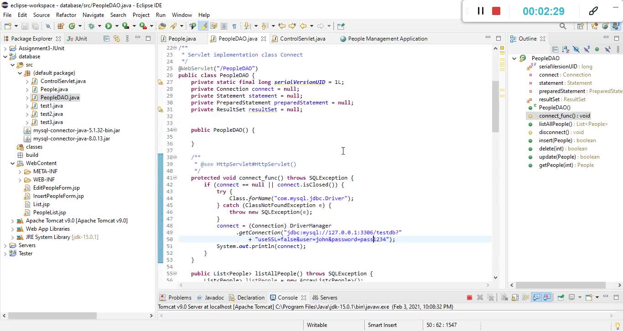Open the Run button dropdown arrow
Image resolution: width=623 pixels, height=331 pixels.
coord(117,26)
